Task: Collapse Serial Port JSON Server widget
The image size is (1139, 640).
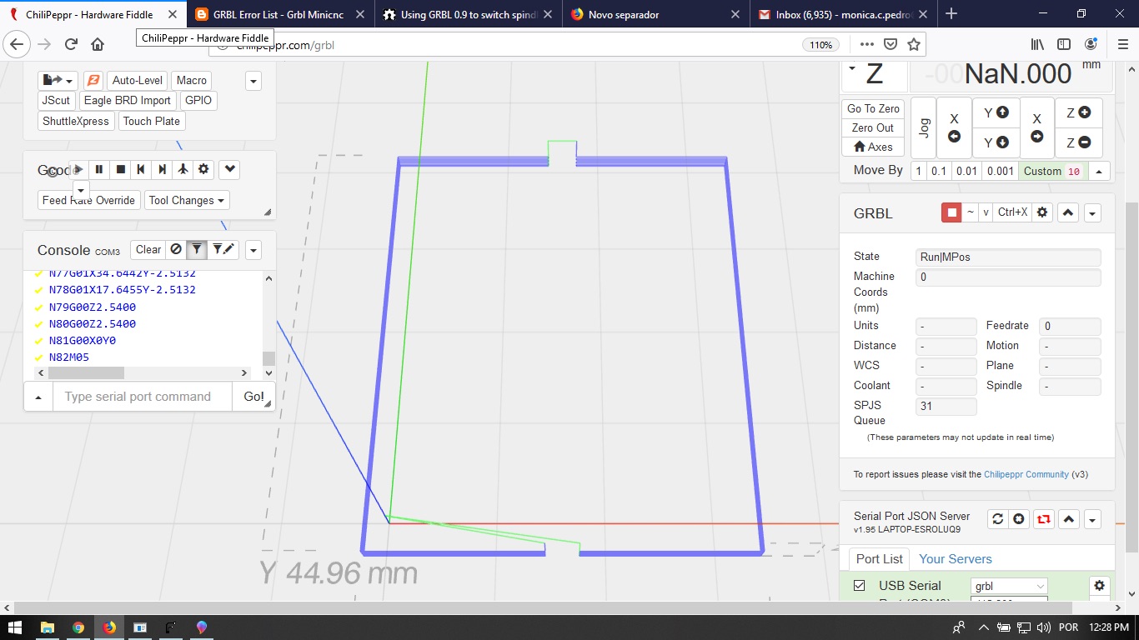Action: tap(1069, 519)
